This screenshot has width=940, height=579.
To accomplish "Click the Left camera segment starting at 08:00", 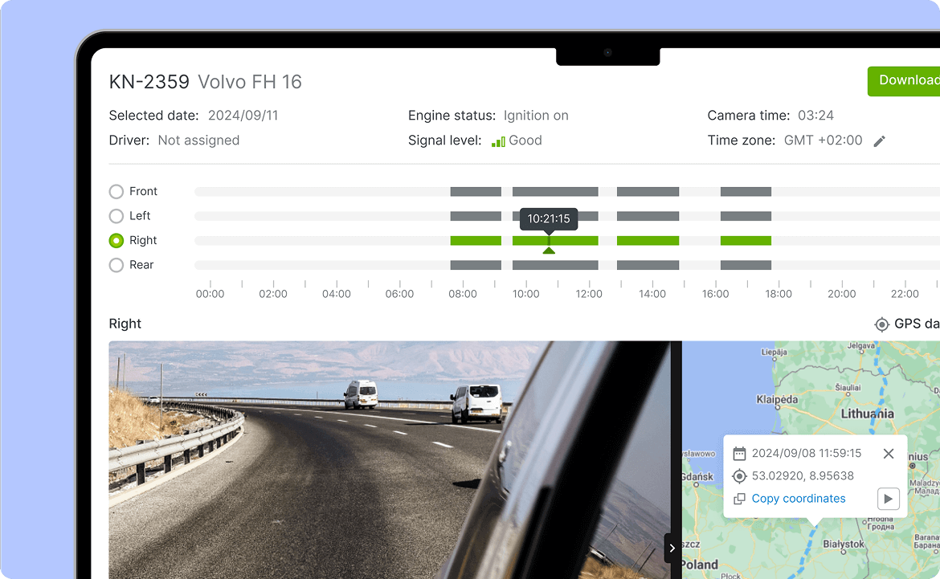I will (x=476, y=216).
